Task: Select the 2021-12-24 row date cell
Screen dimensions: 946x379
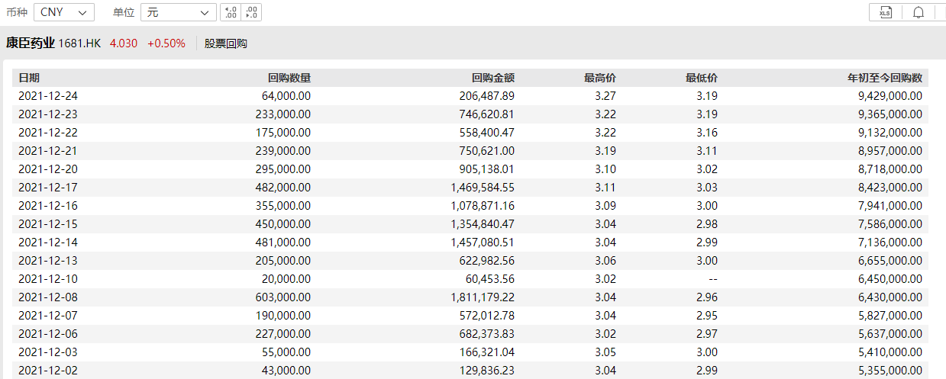Action: pos(48,96)
